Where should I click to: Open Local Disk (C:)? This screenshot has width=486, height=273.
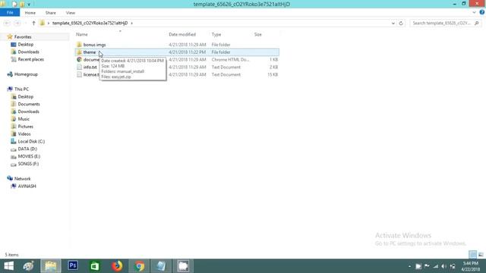coord(31,142)
